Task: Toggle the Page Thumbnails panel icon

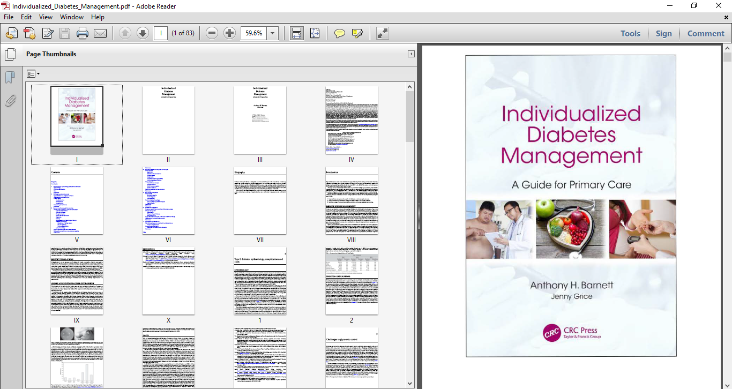Action: tap(10, 54)
